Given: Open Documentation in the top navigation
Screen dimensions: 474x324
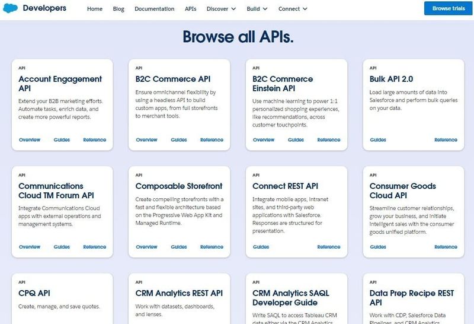Looking at the screenshot, I should point(155,9).
